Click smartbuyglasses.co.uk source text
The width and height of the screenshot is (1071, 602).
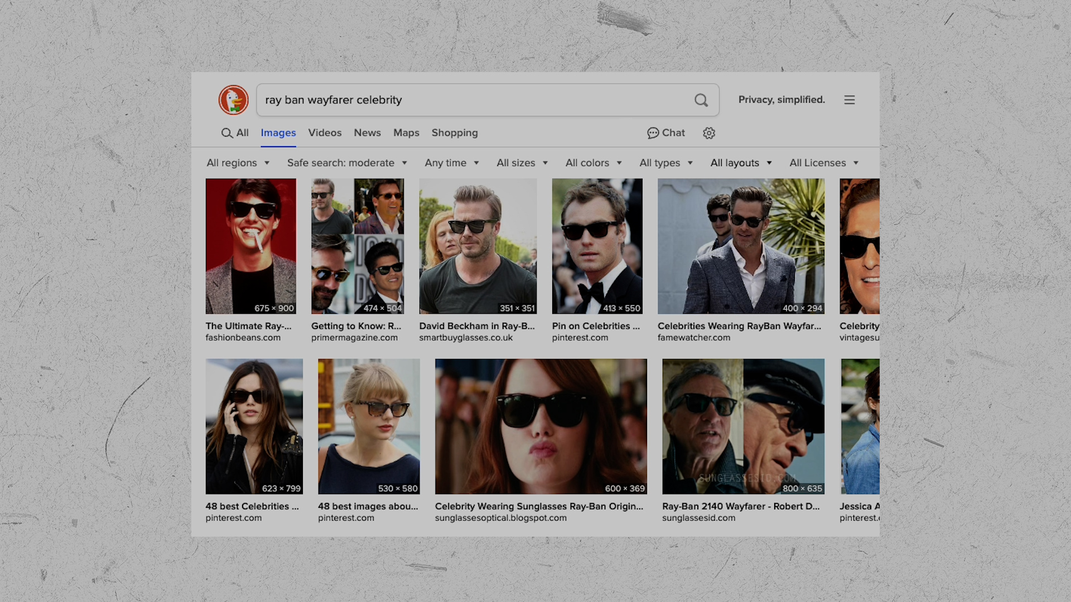click(466, 338)
